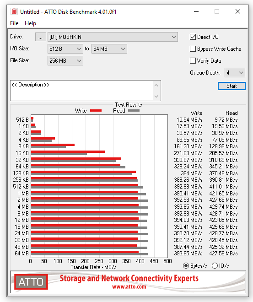The image size is (253, 302).
Task: Click the description scrollbar up arrow
Action: (156, 85)
